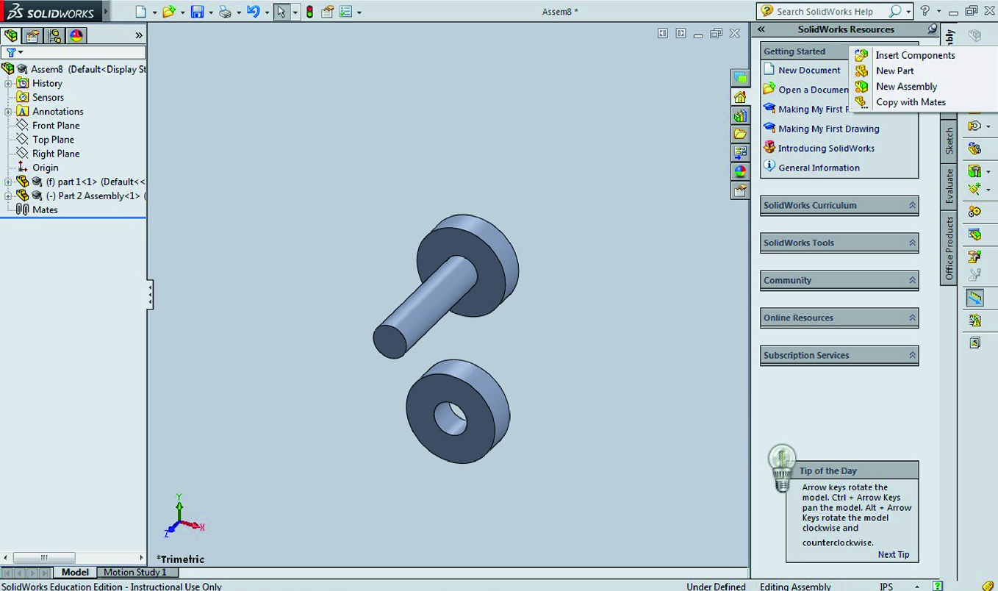Save the assembly with the floppy disk icon
This screenshot has height=591, width=998.
coord(197,12)
